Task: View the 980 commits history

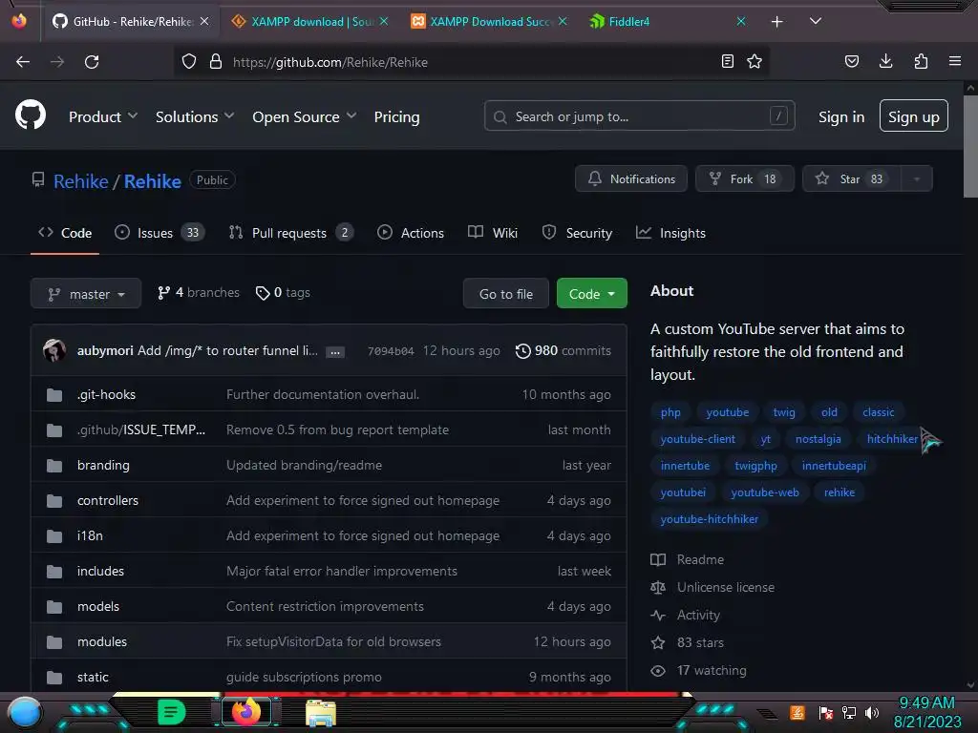Action: pyautogui.click(x=563, y=351)
